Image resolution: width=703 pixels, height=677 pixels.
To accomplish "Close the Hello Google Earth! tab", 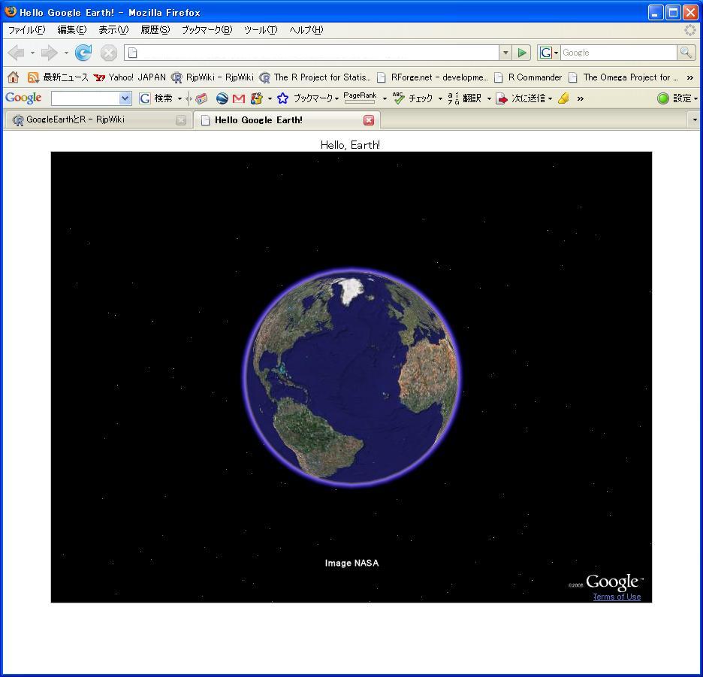I will [x=369, y=120].
